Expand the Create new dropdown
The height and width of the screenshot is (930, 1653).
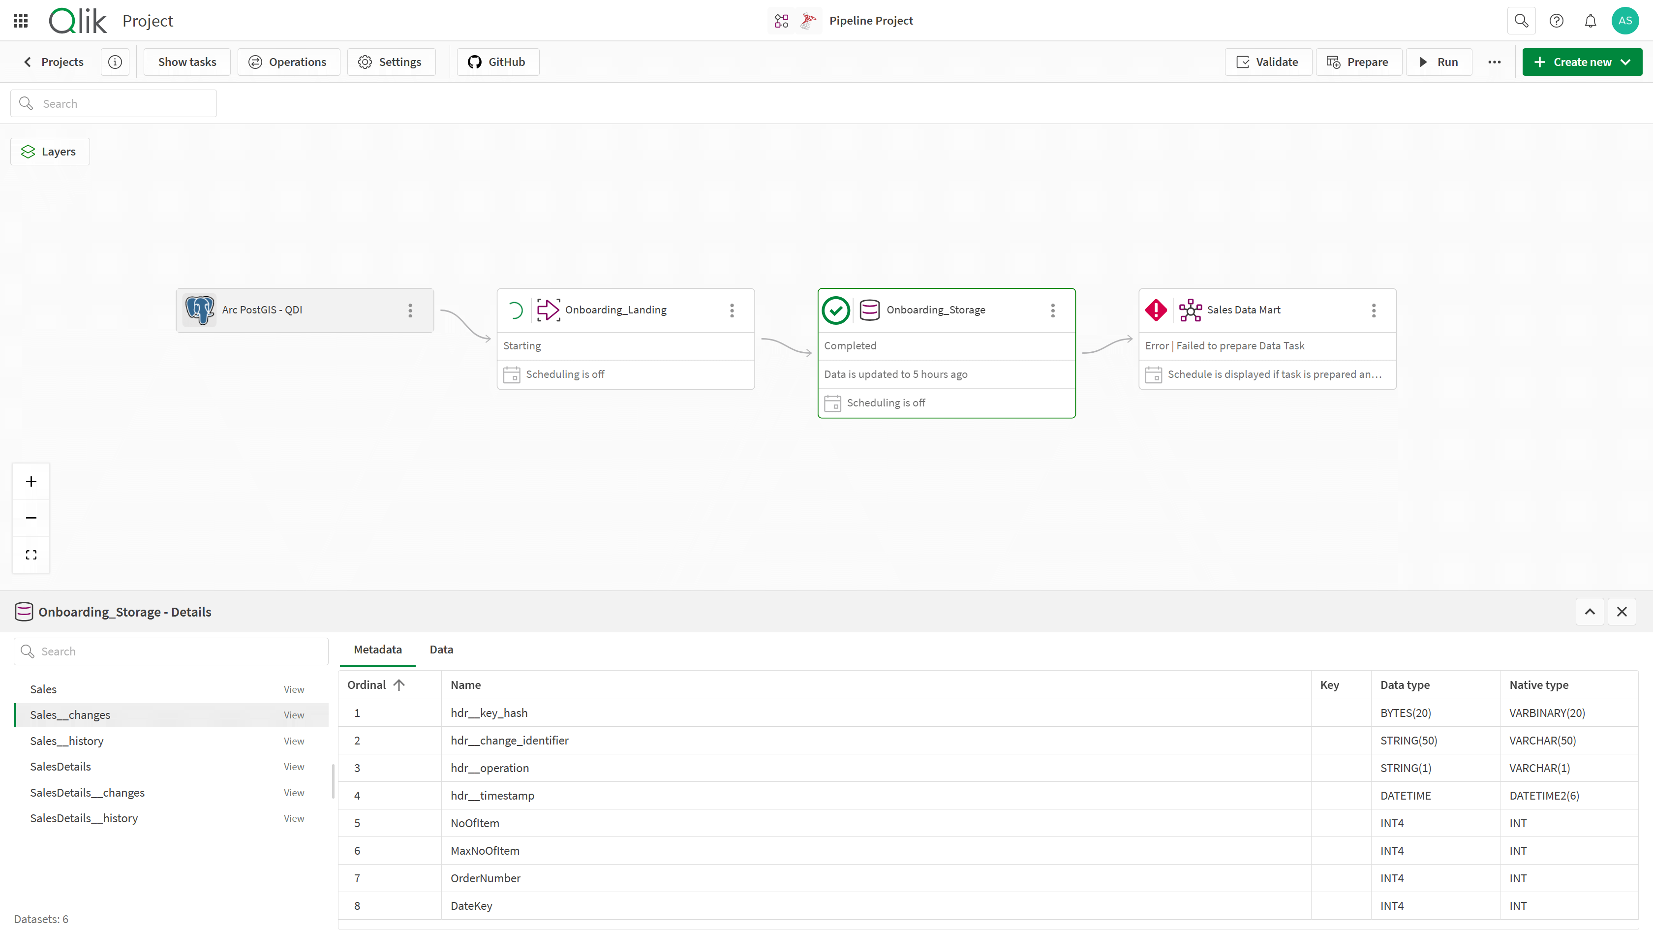pyautogui.click(x=1582, y=62)
